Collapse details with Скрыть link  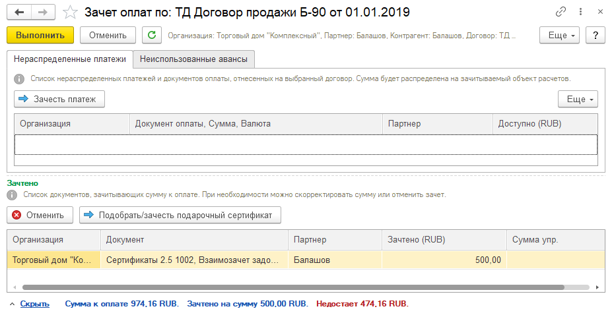pos(34,304)
